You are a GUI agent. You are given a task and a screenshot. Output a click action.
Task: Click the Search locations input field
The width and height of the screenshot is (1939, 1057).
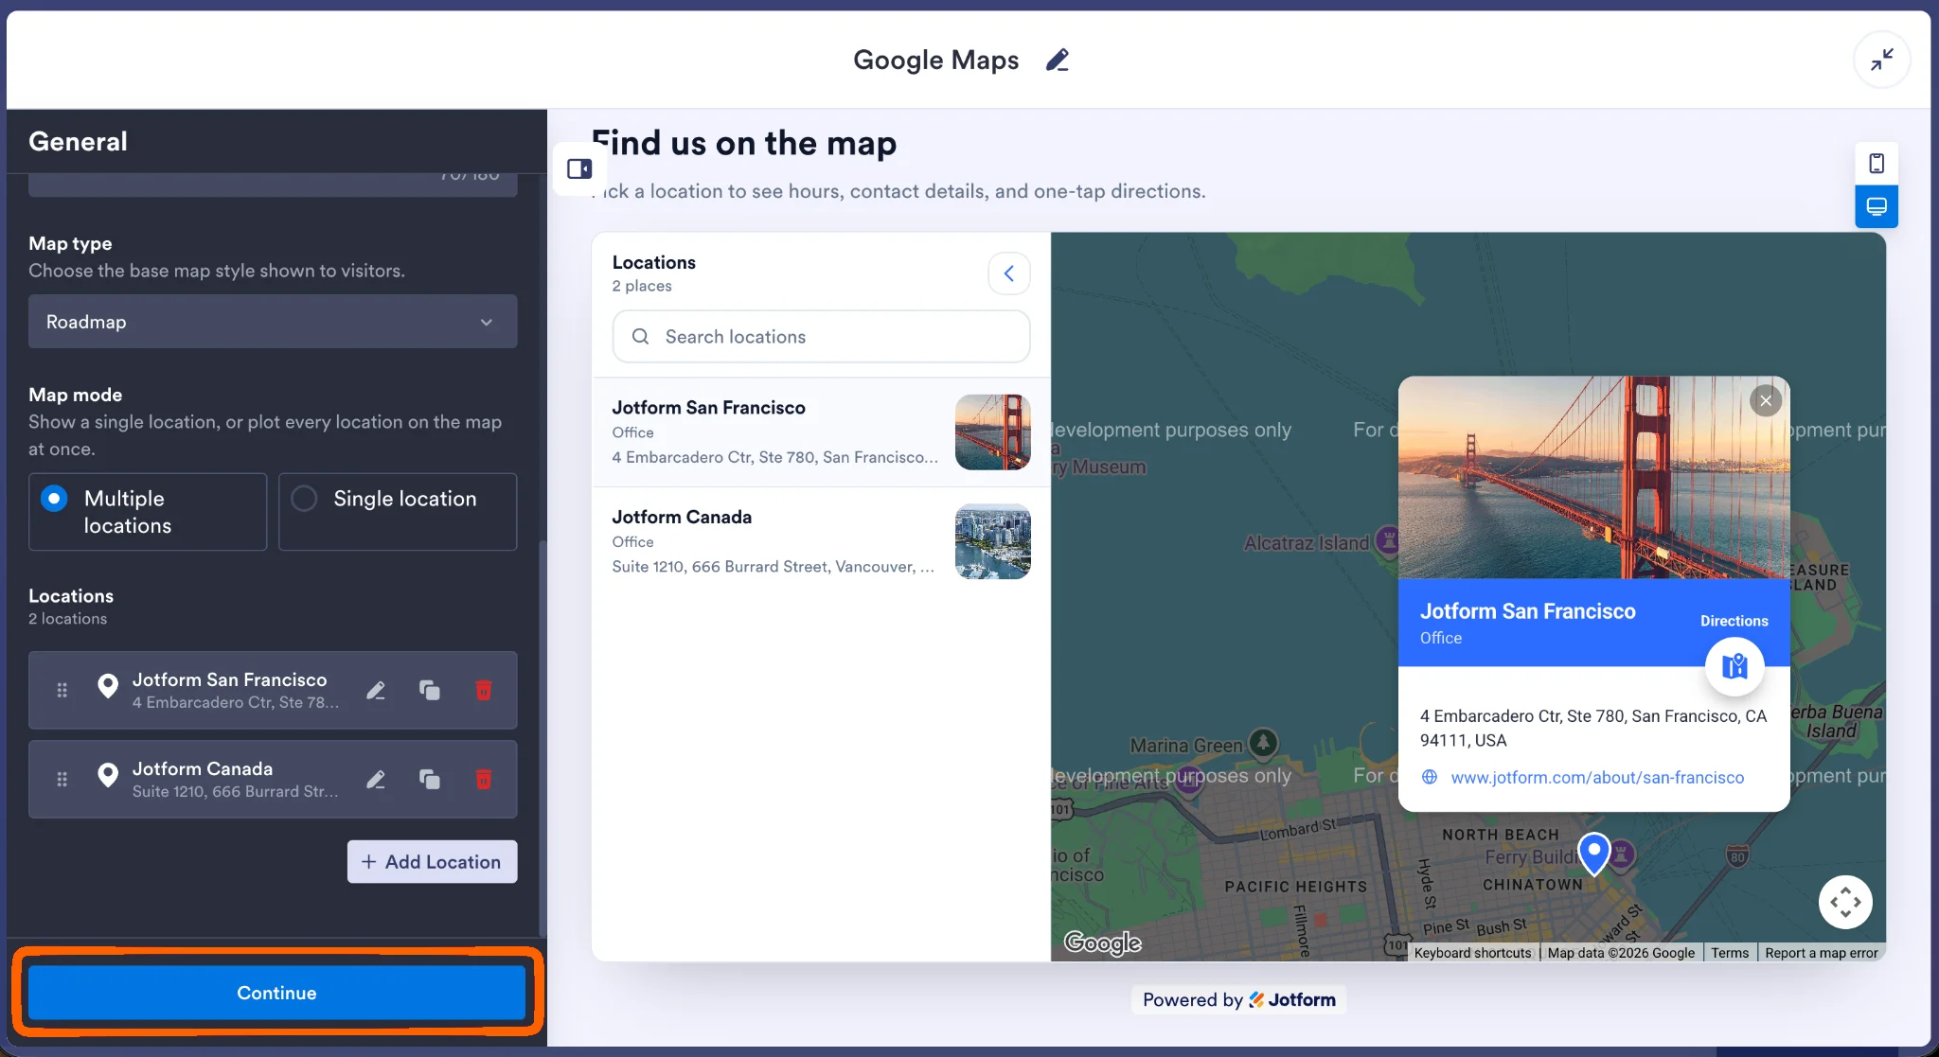tap(821, 336)
